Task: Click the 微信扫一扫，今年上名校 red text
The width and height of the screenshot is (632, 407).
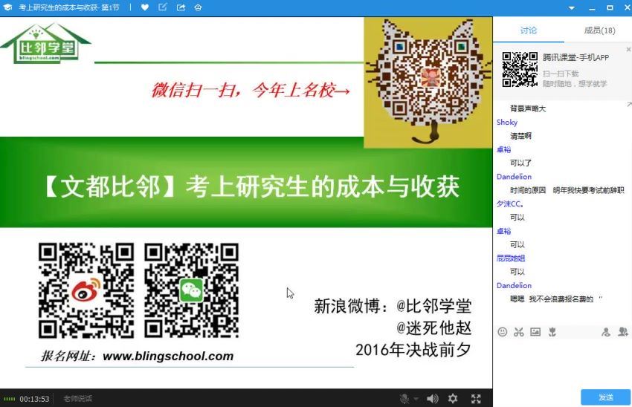Action: click(251, 90)
